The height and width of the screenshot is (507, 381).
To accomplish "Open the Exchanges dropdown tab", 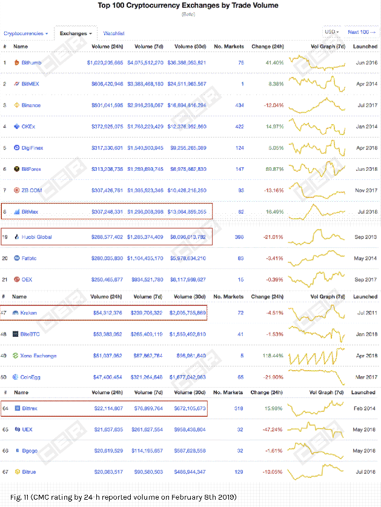I will pos(76,33).
